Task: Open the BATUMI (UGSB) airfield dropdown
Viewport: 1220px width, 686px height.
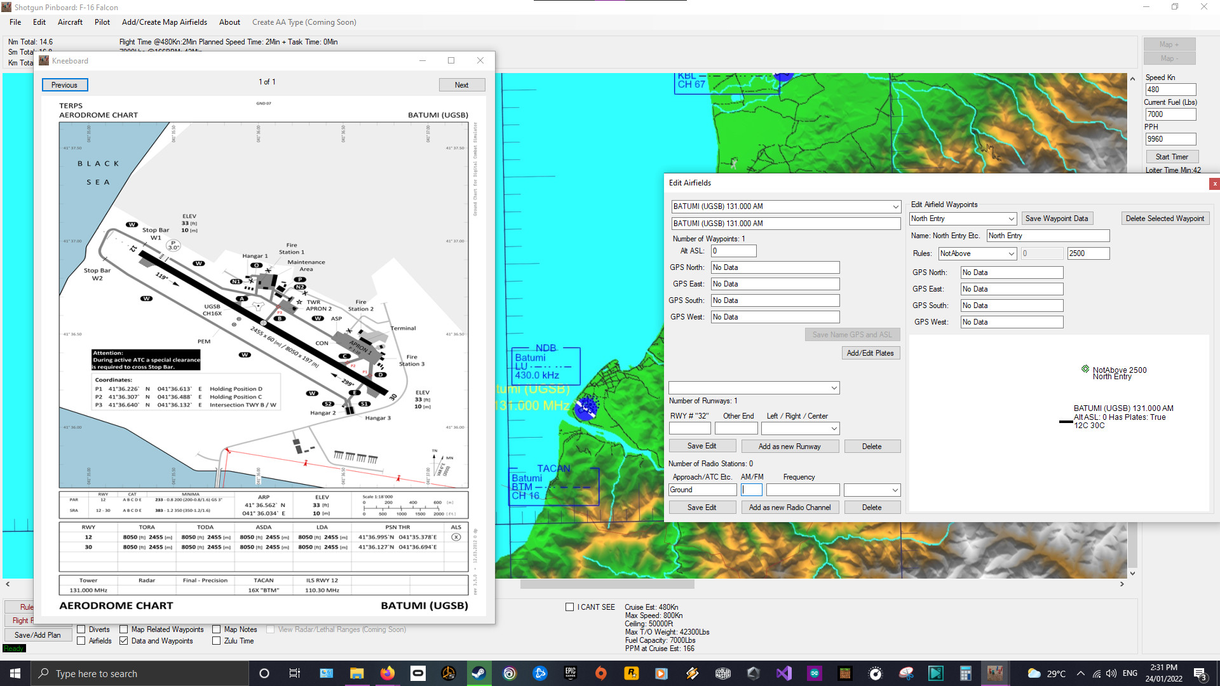Action: pos(895,206)
